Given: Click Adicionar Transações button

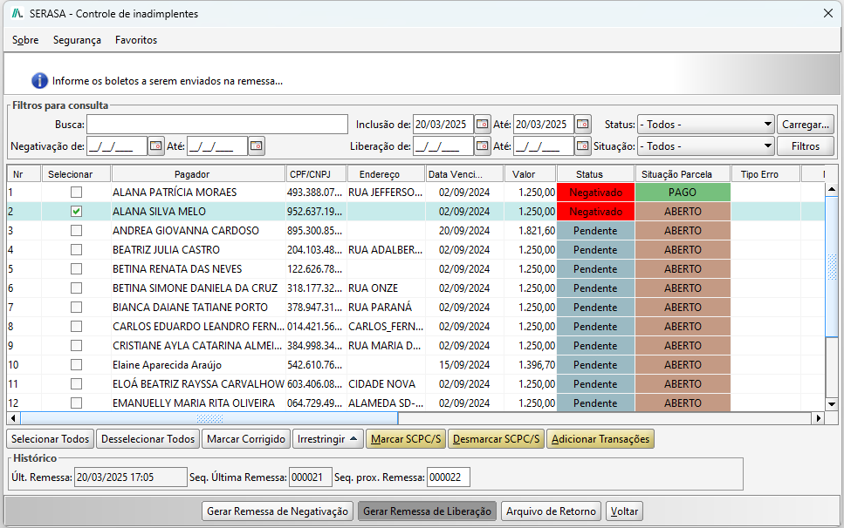Looking at the screenshot, I should [600, 439].
